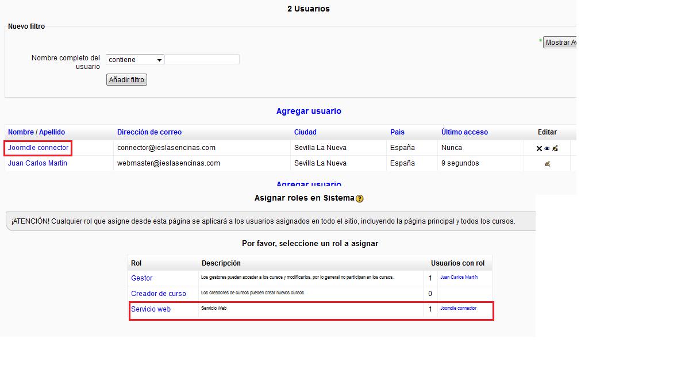Select the Creador de curso role
The width and height of the screenshot is (700, 388).
click(159, 294)
